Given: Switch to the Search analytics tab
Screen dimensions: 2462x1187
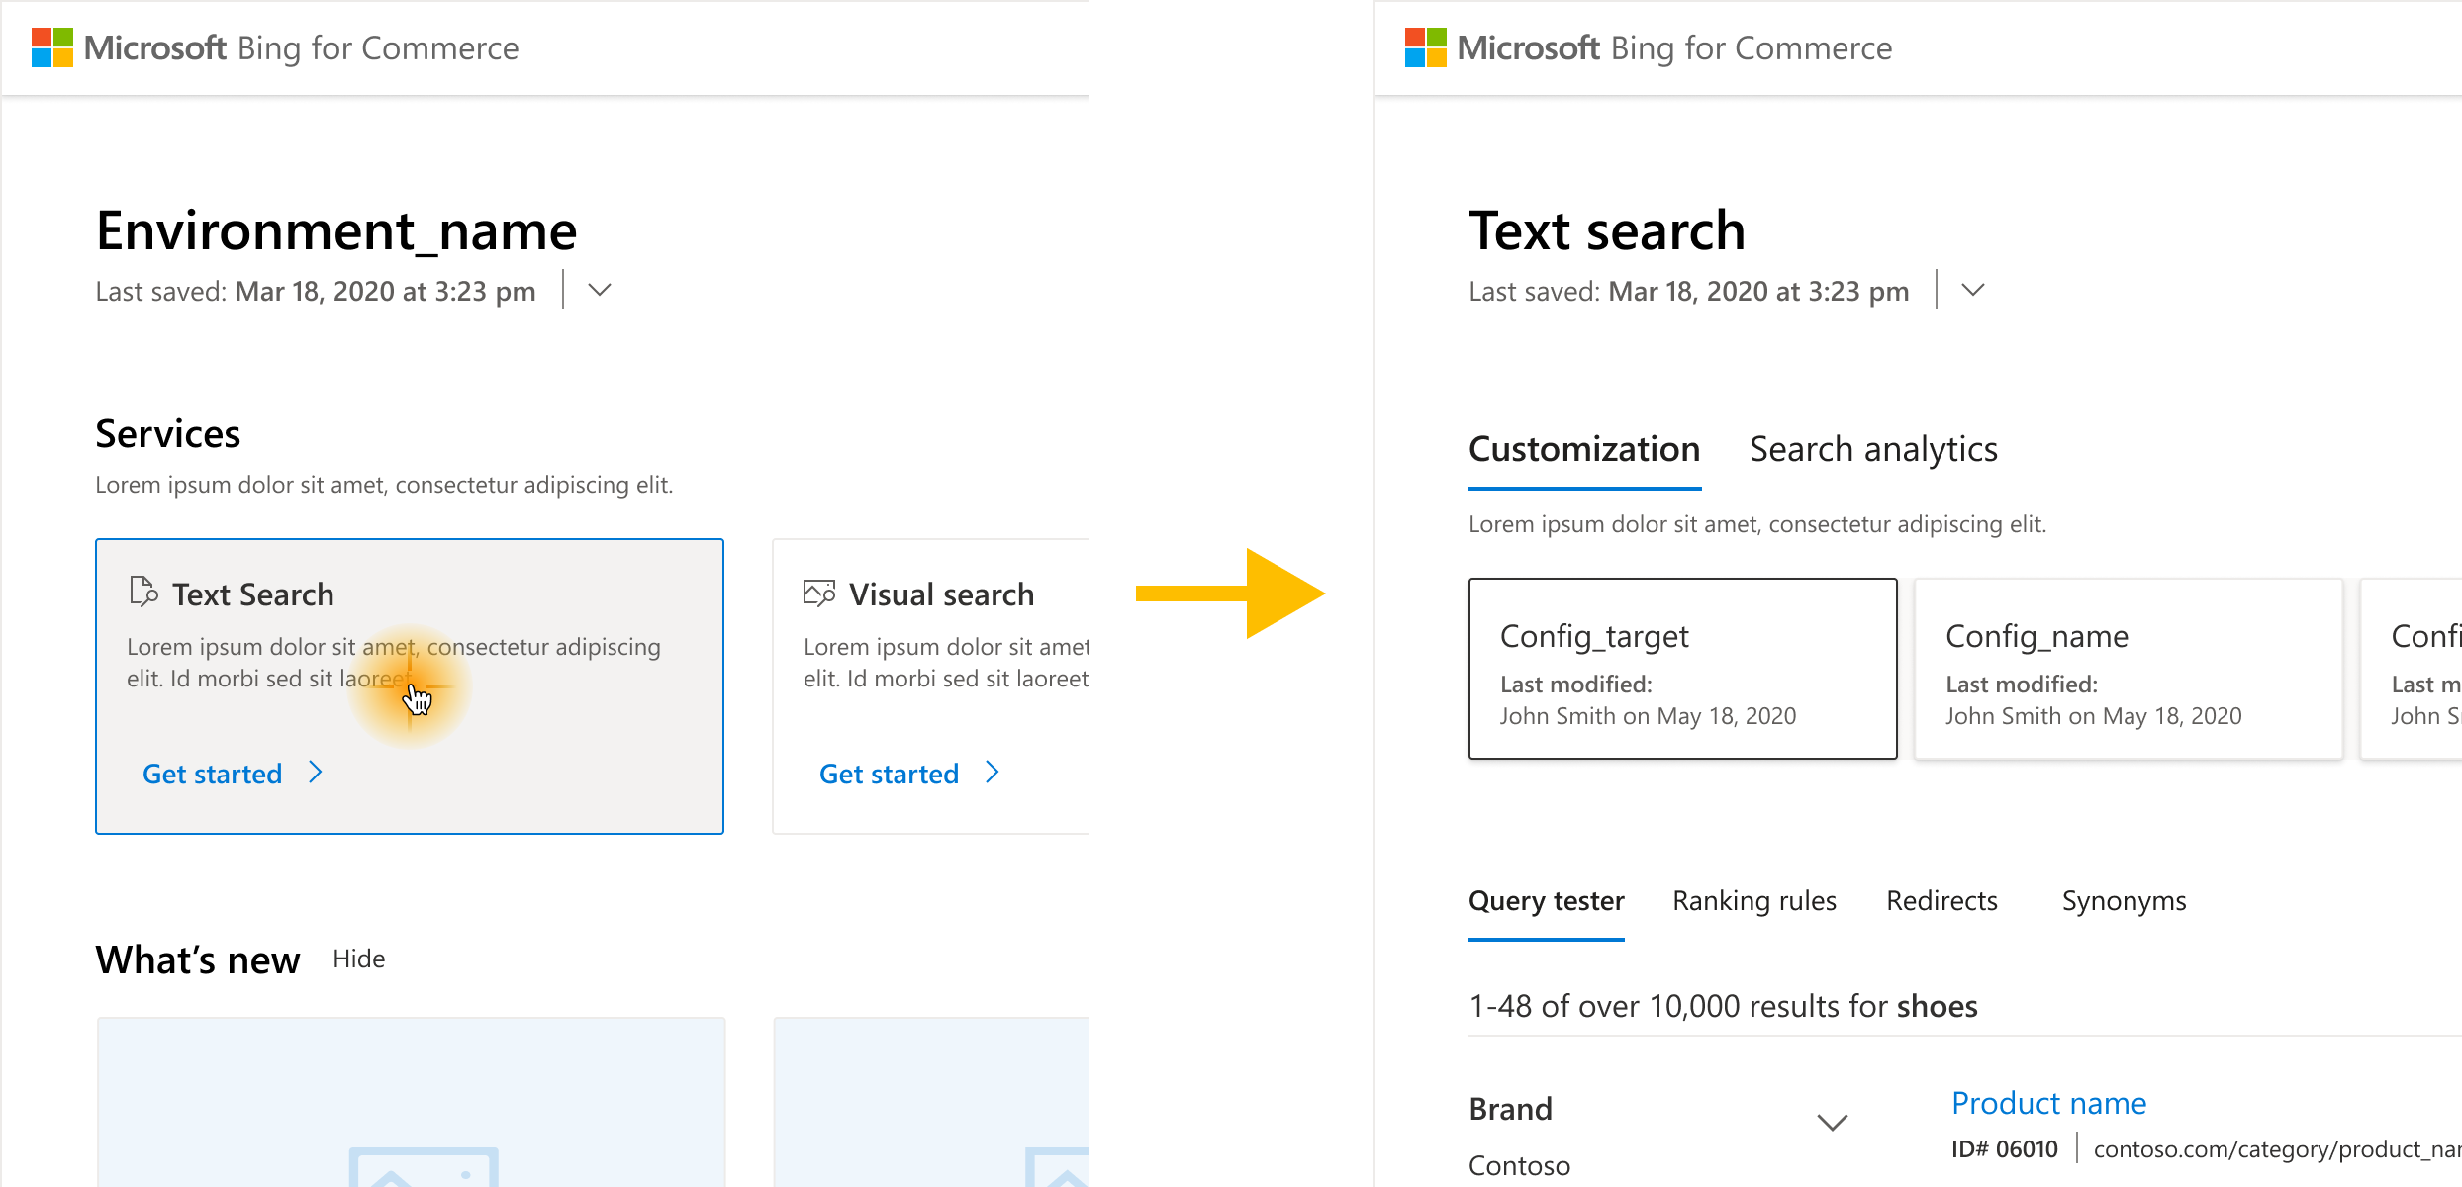Looking at the screenshot, I should pyautogui.click(x=1873, y=450).
